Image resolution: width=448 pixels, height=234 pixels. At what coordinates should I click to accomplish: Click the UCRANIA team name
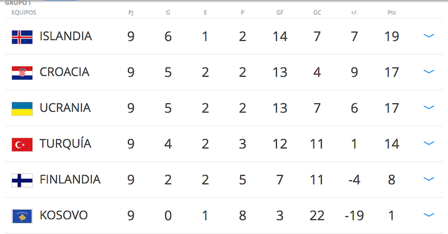65,108
